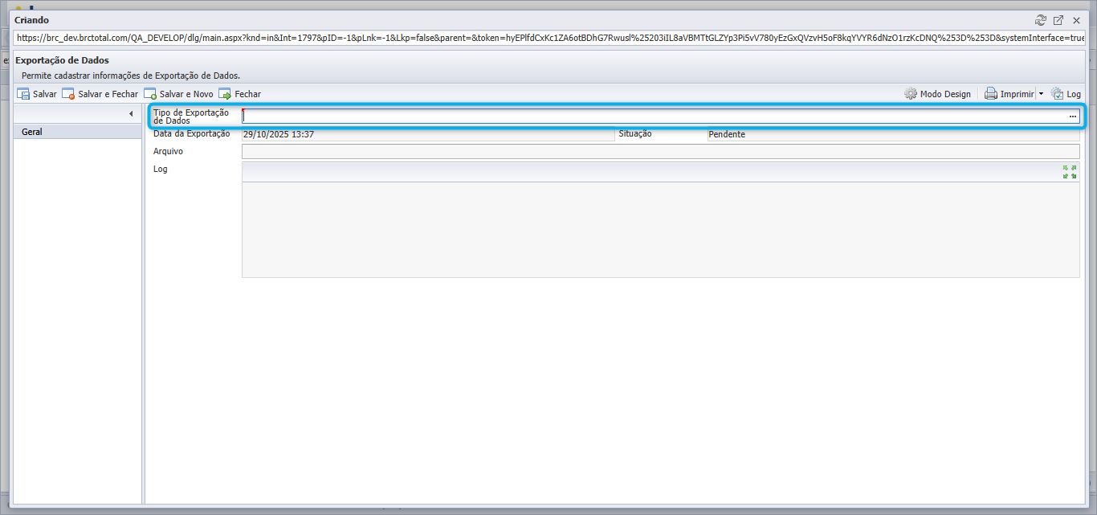Viewport: 1097px width, 515px height.
Task: Click the dialog URL address bar
Action: (x=548, y=38)
